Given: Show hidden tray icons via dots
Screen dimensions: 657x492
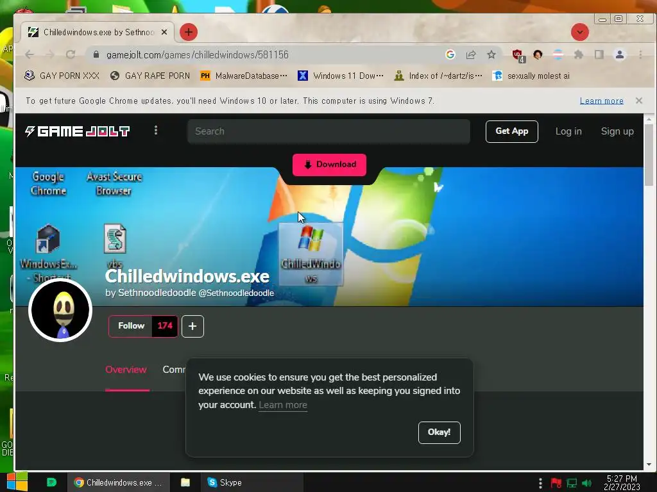Looking at the screenshot, I should [540, 483].
